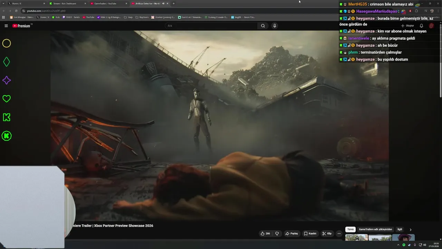Open Spotify from the system tray
This screenshot has width=442, height=249.
[404, 245]
